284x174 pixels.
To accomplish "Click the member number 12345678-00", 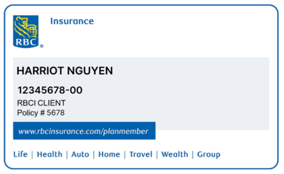I will (x=50, y=90).
